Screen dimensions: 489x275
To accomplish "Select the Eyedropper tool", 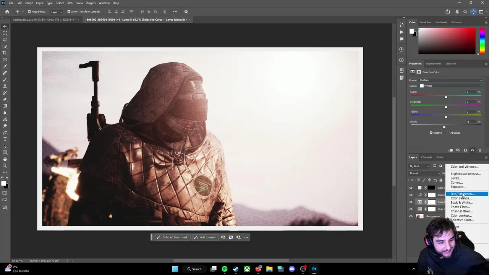I will (5, 66).
